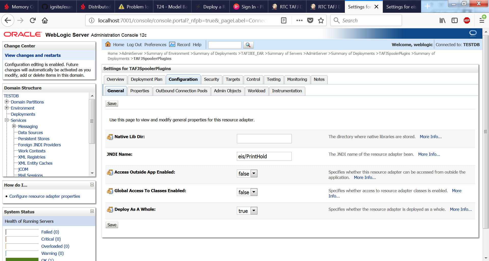Click the Access Outside App Enabled icon
This screenshot has height=261, width=489.
point(110,172)
